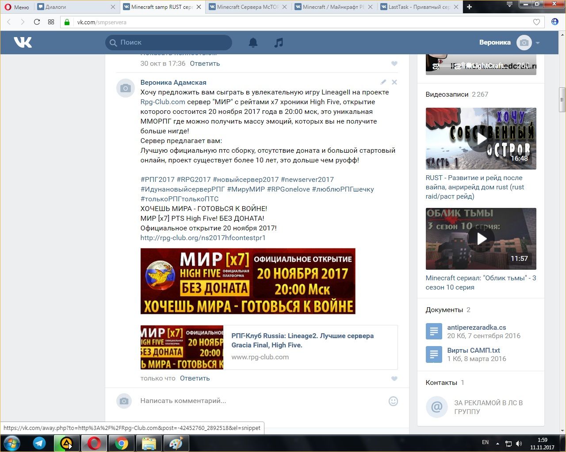Open RUST - Развитие и рейд video title
The width and height of the screenshot is (566, 452).
click(x=475, y=187)
